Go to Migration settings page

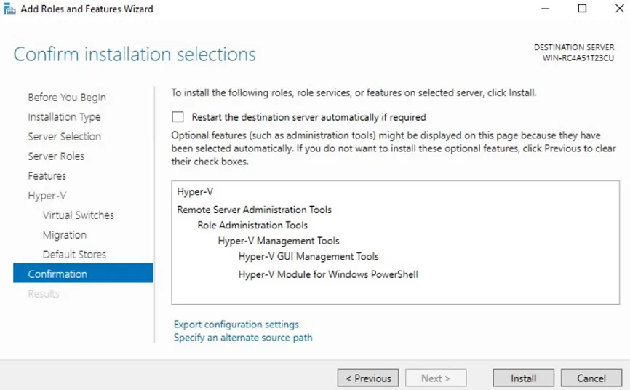tap(64, 235)
